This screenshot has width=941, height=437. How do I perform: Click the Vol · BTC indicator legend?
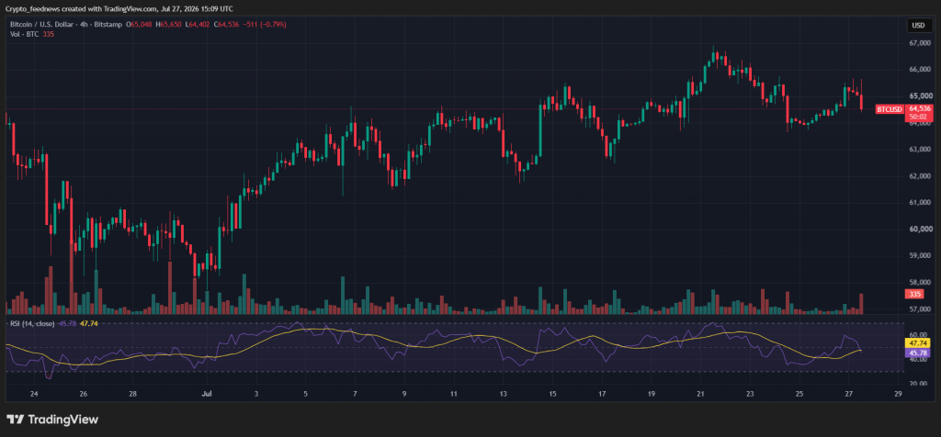(24, 34)
